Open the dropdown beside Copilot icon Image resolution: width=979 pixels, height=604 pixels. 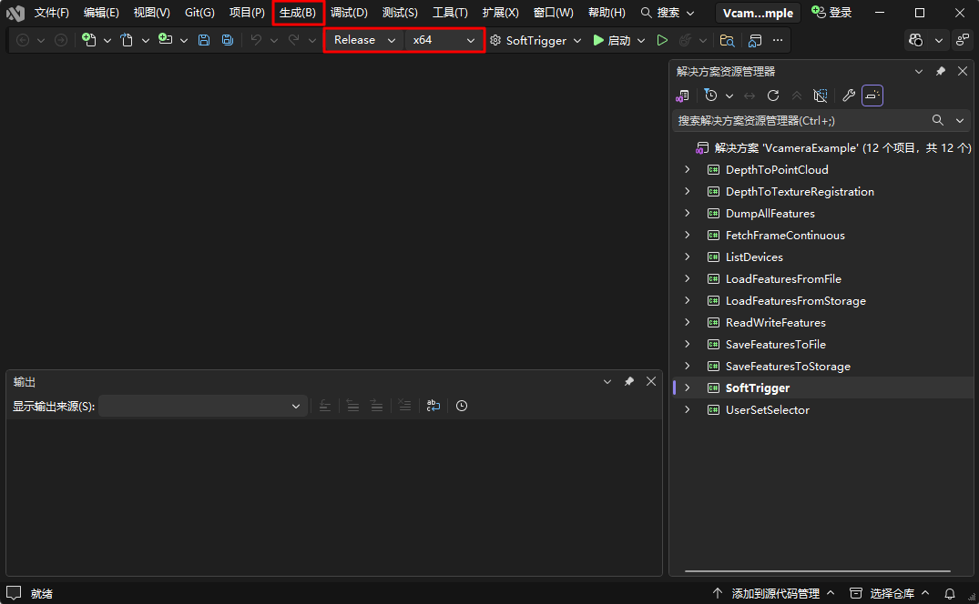click(x=938, y=41)
